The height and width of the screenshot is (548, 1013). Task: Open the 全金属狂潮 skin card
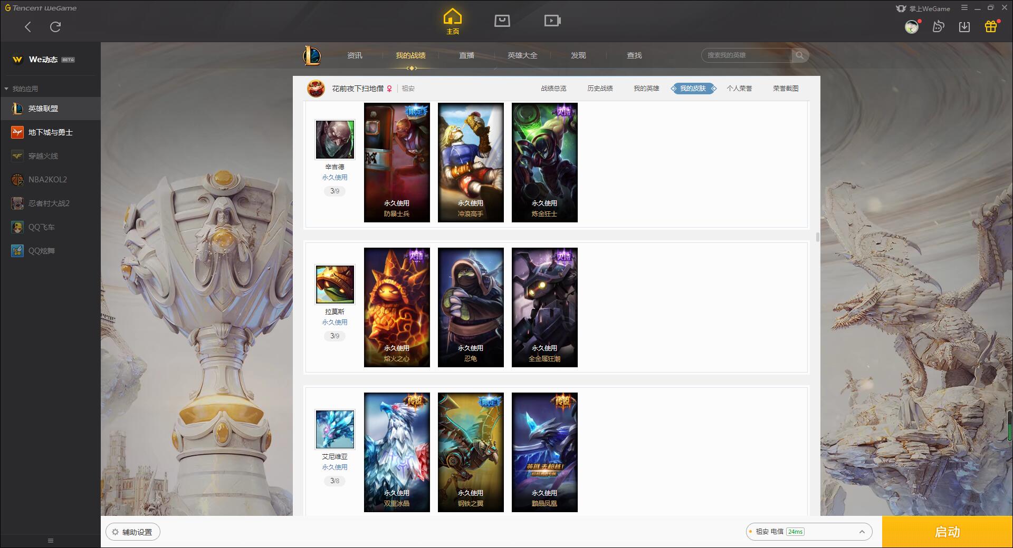coord(544,307)
